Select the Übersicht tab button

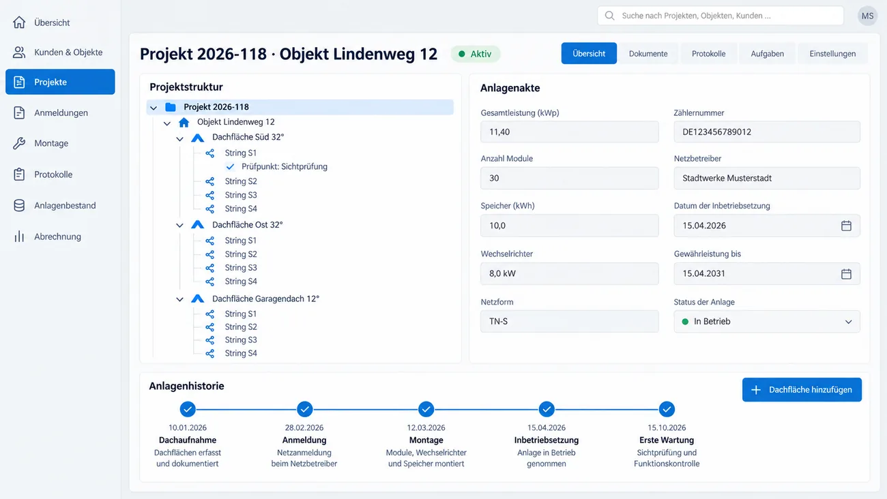pos(589,54)
